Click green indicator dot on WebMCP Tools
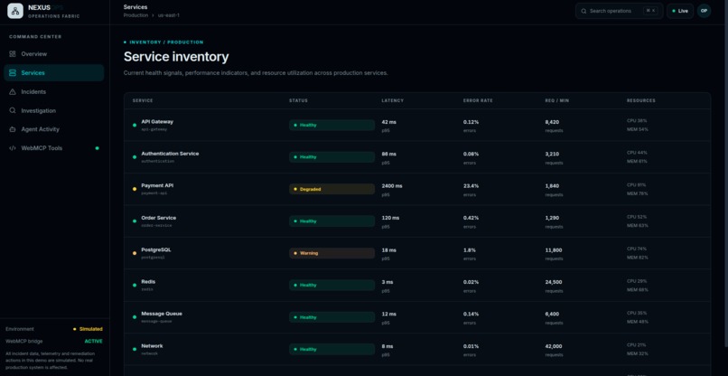 (97, 148)
